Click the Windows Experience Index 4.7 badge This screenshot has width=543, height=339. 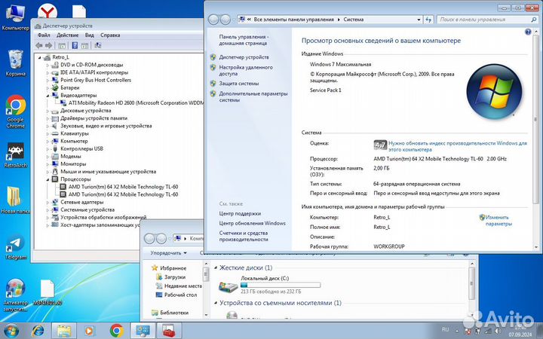[380, 145]
